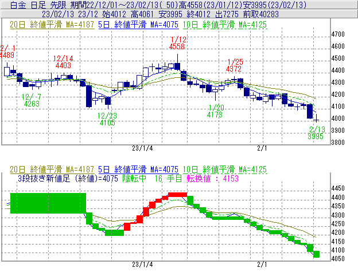This screenshot has height=272, width=358.
Task: Click the 20日 終値平滑 MA=4187 legend in candlestick chart
Action: tap(52, 25)
